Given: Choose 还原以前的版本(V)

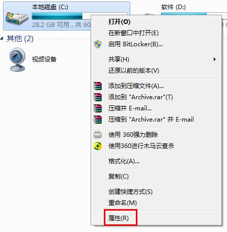Looking at the screenshot, I should coord(134,71).
